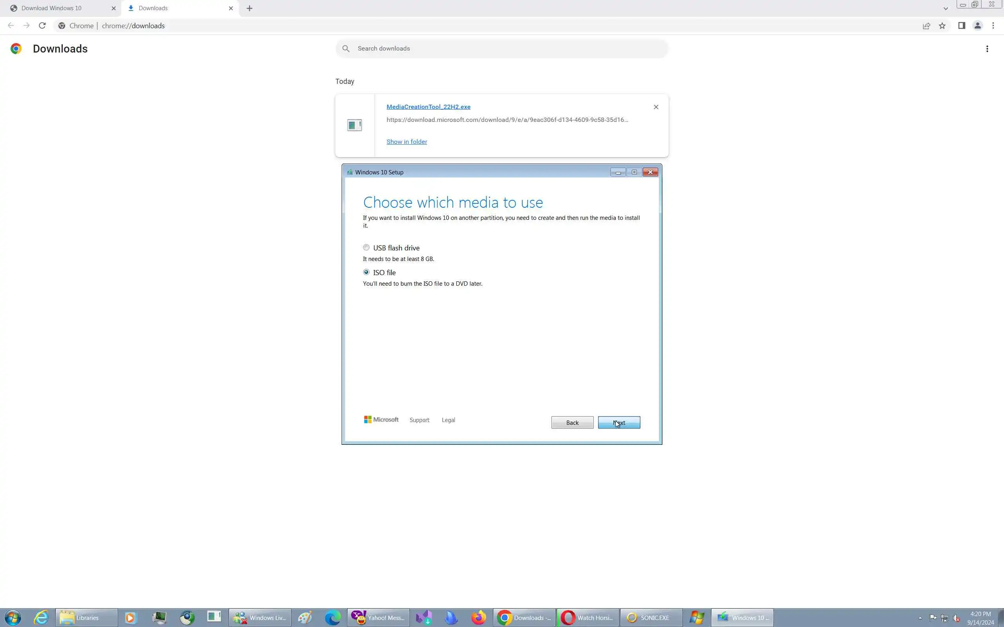Image resolution: width=1004 pixels, height=627 pixels.
Task: Remove MediaCreationTool download from list
Action: [656, 107]
